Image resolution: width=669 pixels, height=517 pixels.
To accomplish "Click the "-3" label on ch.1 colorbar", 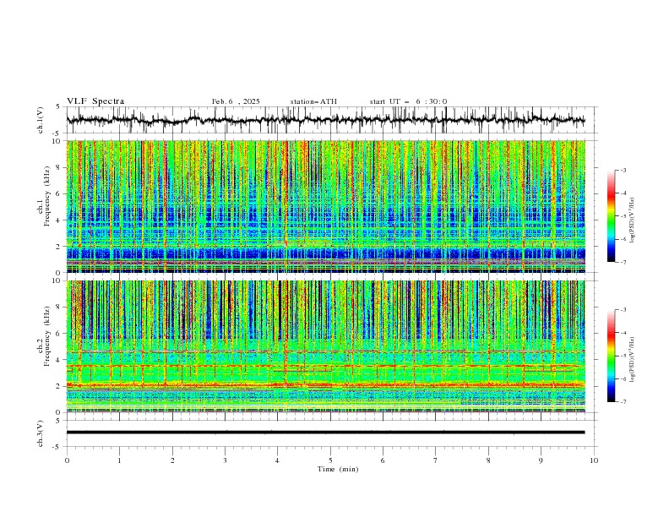I will click(x=623, y=170).
